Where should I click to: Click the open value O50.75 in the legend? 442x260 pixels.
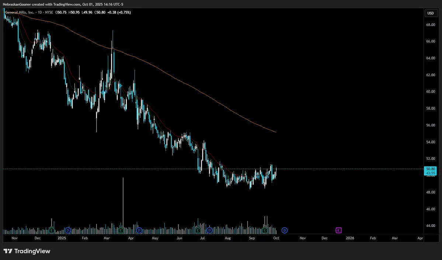click(60, 13)
